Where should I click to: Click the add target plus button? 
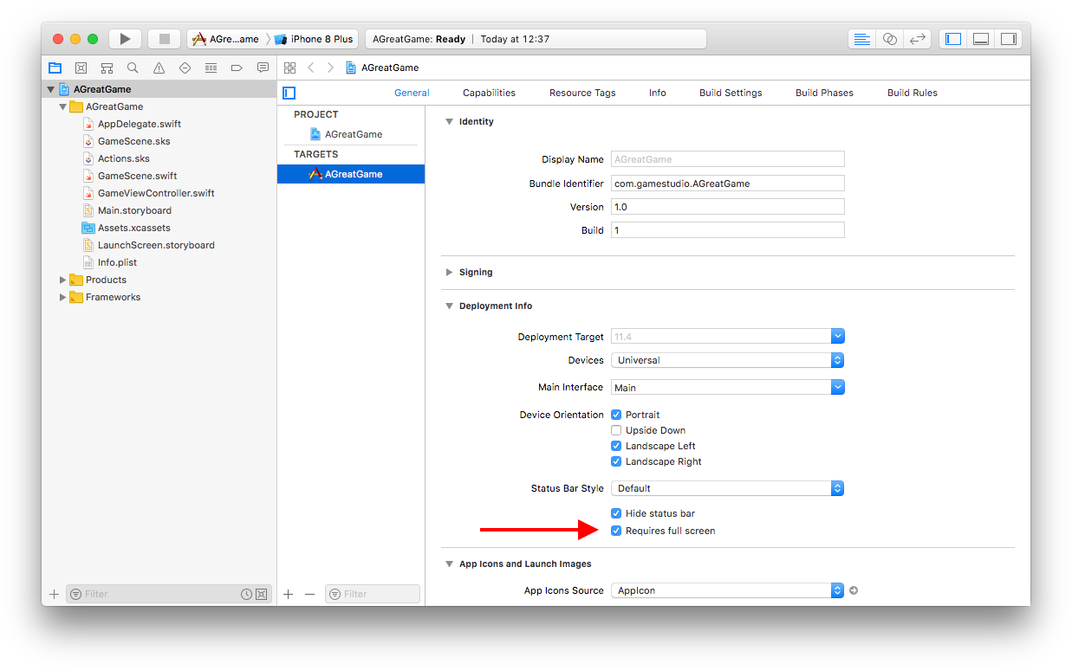click(x=289, y=594)
